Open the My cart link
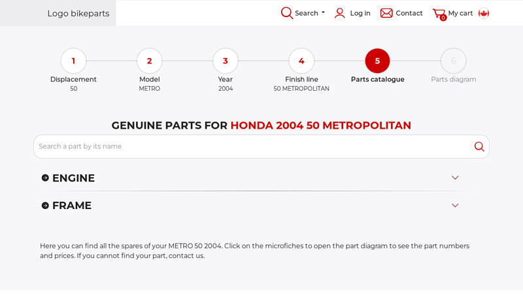The width and height of the screenshot is (523, 294). (460, 13)
